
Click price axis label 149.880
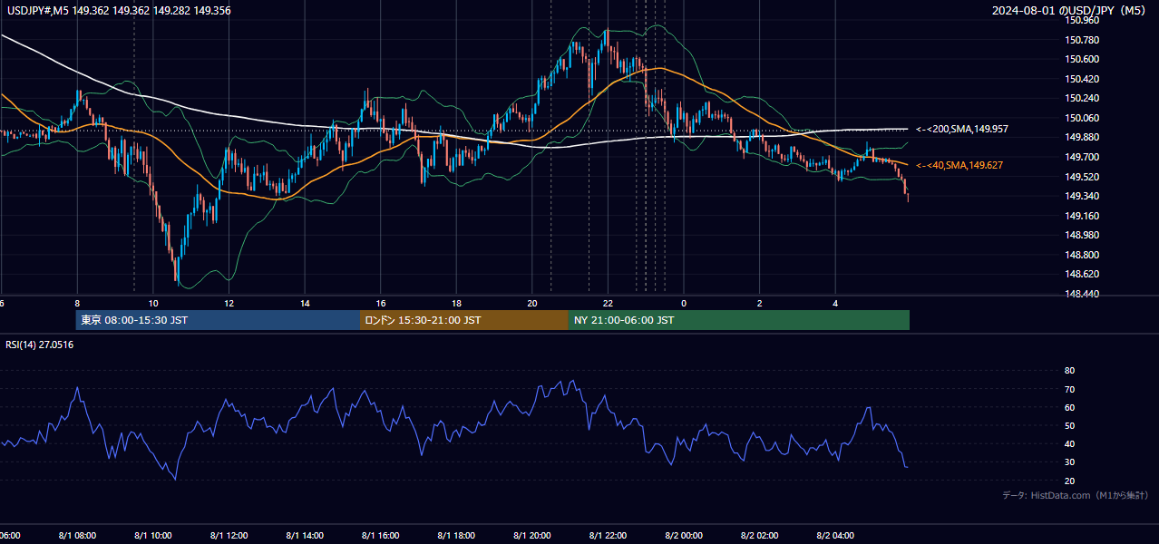(1081, 137)
